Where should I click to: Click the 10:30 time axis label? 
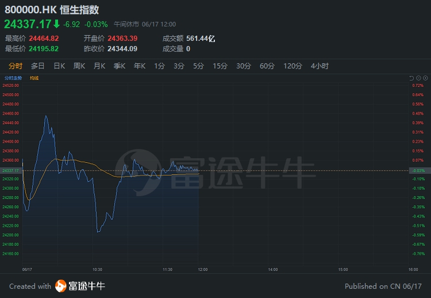coord(97,270)
